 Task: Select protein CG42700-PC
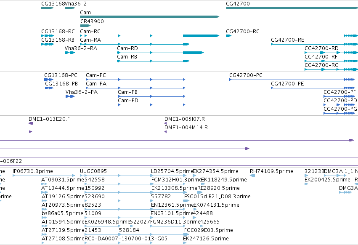pyautogui.click(x=292, y=80)
